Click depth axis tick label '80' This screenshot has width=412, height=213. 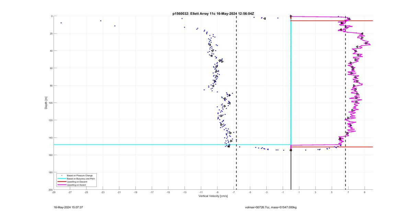pos(51,86)
